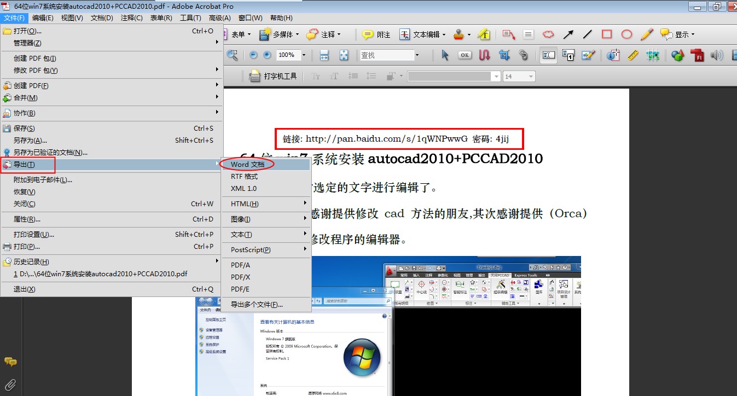Click the 3D tool icon
The image size is (737, 396).
click(x=678, y=55)
